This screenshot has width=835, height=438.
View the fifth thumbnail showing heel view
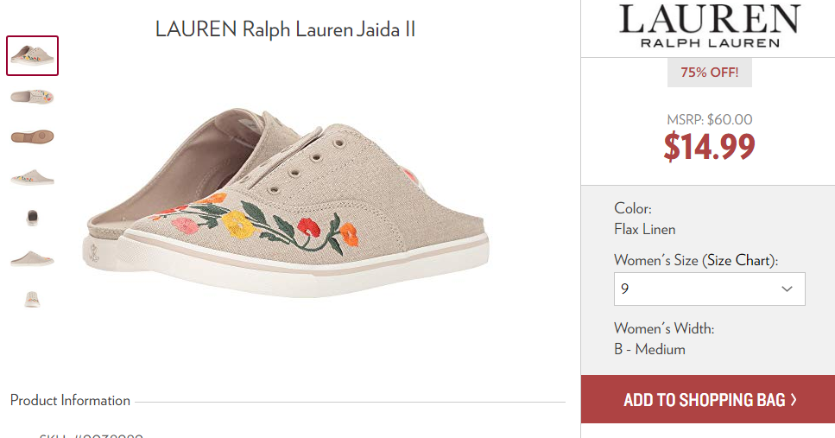[x=33, y=218]
